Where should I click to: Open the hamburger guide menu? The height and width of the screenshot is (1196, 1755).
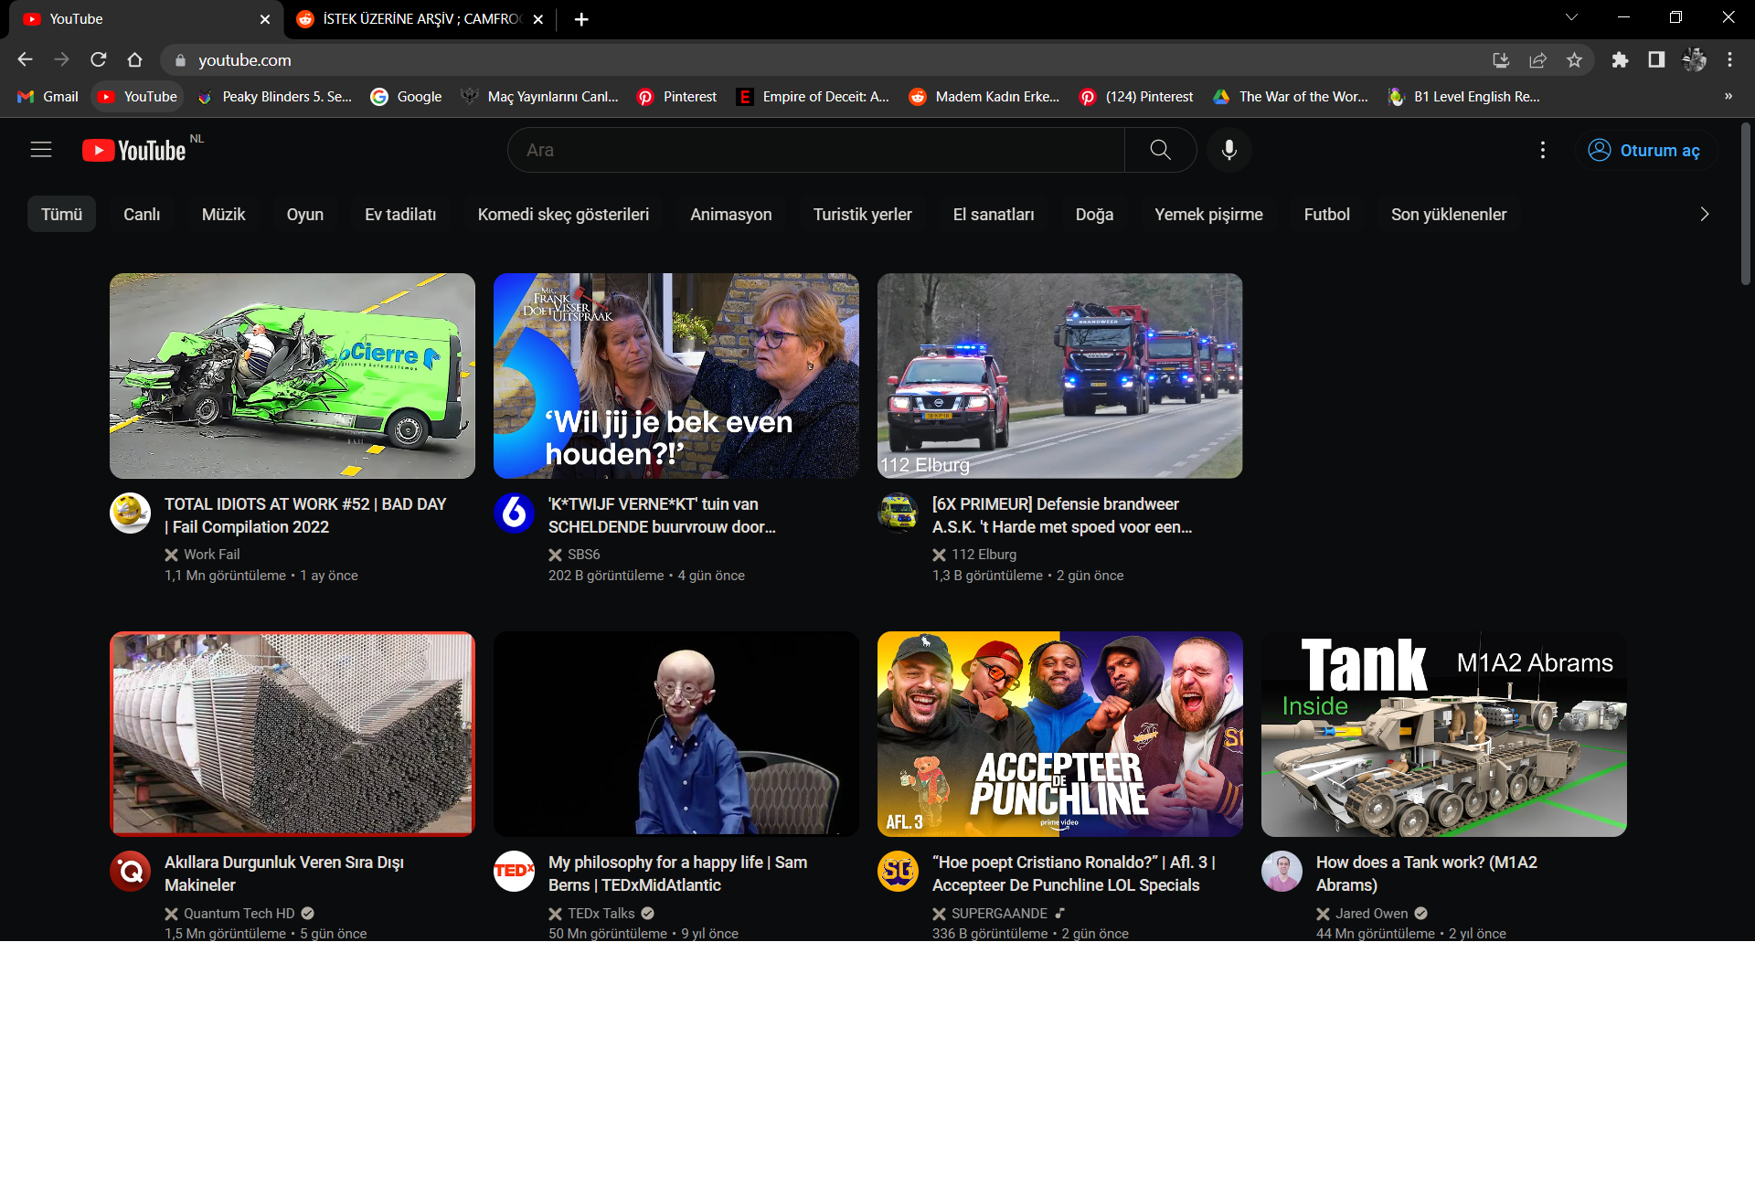[41, 150]
